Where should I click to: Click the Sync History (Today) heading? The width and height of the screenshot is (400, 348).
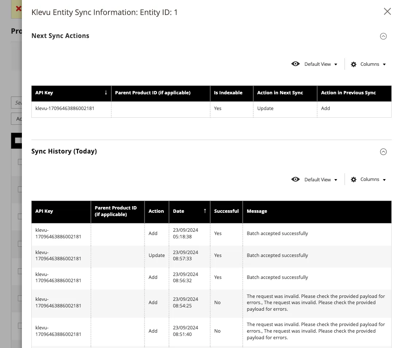point(64,151)
